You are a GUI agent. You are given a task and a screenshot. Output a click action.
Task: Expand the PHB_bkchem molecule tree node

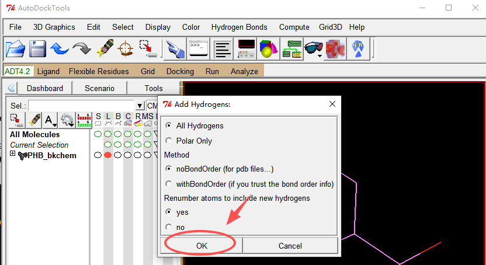pyautogui.click(x=13, y=155)
